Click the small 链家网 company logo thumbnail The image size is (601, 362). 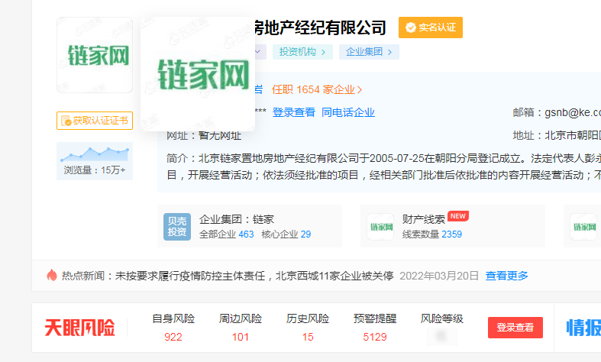[95, 55]
